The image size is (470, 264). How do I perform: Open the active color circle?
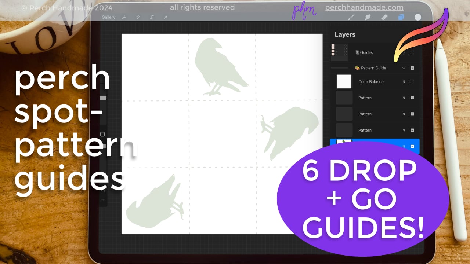pyautogui.click(x=418, y=17)
